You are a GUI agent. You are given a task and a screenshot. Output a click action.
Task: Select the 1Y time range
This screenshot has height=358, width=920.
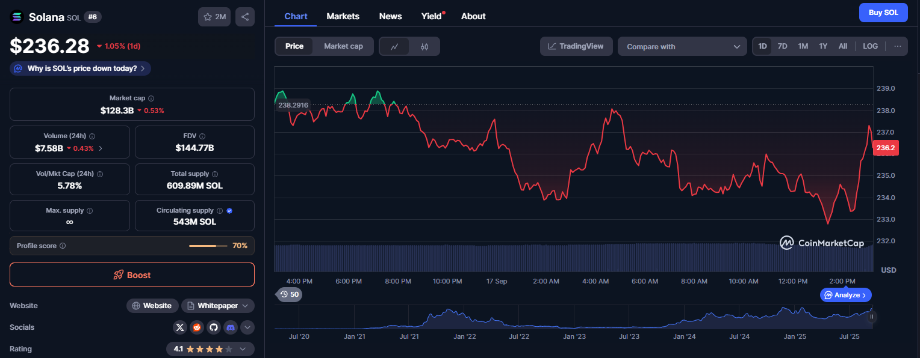coord(823,46)
